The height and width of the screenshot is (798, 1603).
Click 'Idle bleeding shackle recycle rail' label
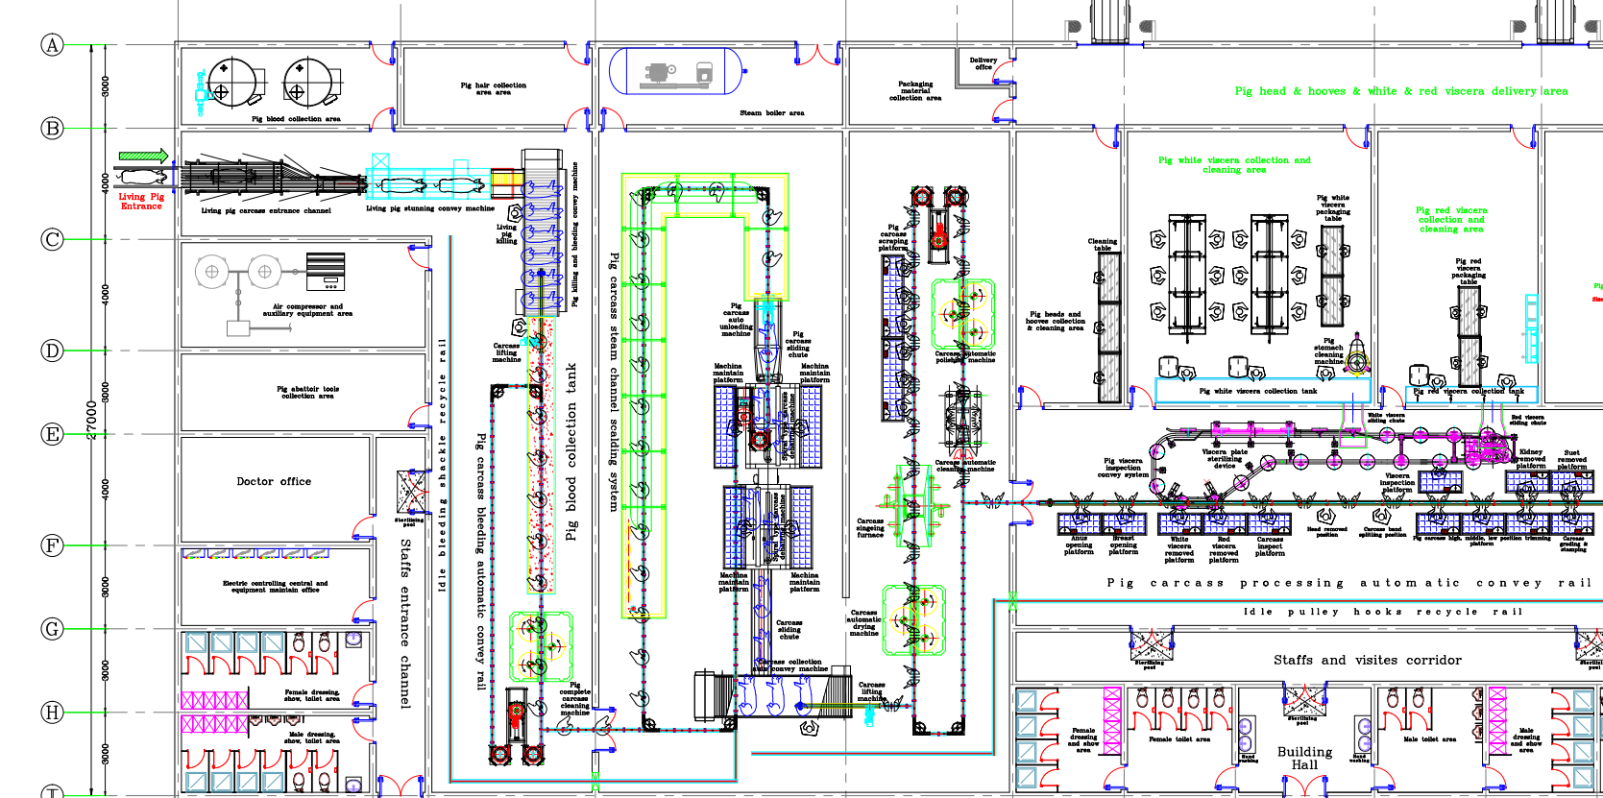pyautogui.click(x=442, y=465)
